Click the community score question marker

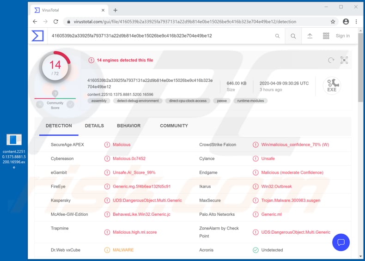point(55,93)
